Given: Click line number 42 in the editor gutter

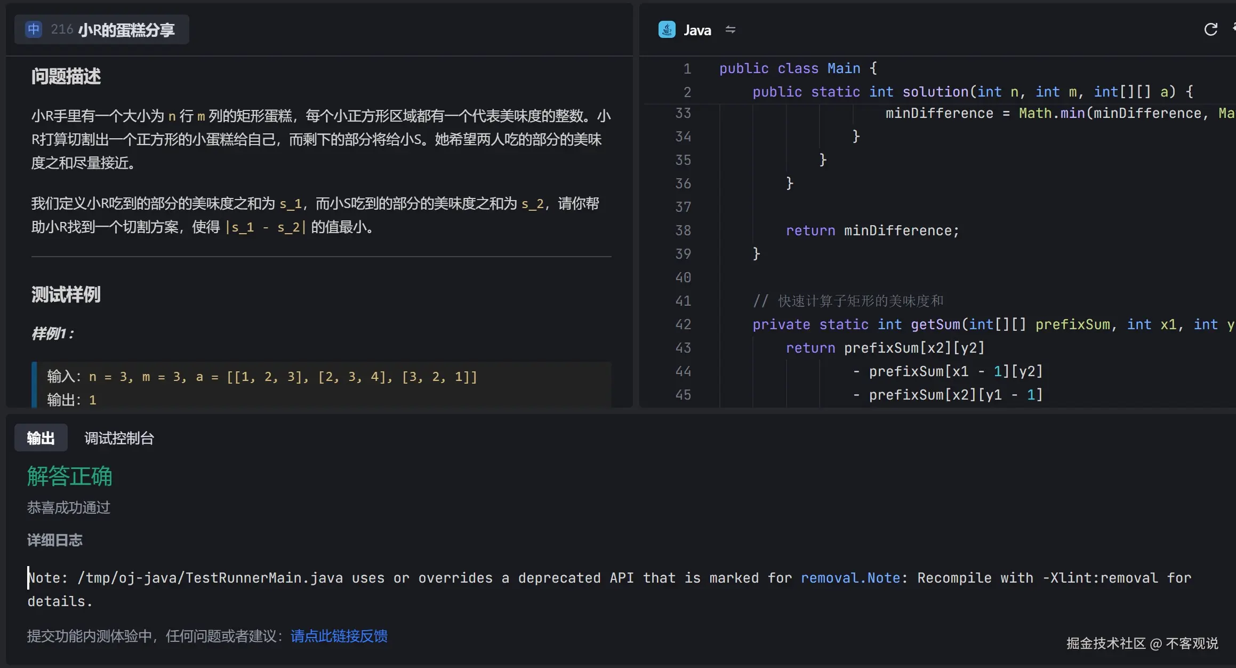Looking at the screenshot, I should (683, 324).
